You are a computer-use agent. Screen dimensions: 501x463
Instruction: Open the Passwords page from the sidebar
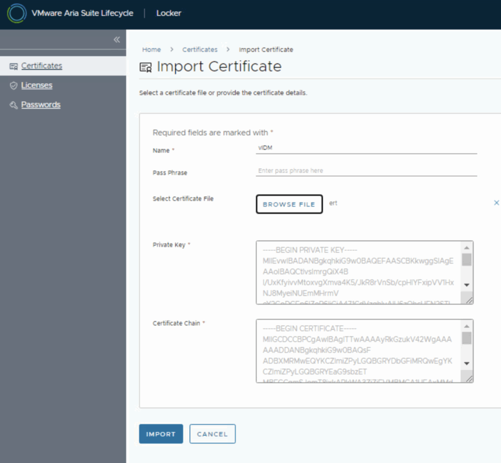(x=41, y=105)
